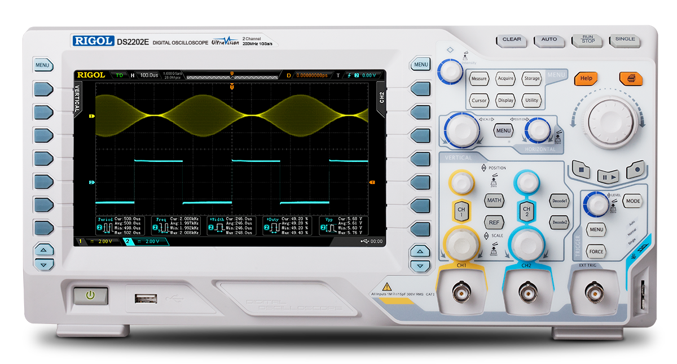The image size is (677, 364).
Task: Toggle the MATH function key
Action: point(494,200)
